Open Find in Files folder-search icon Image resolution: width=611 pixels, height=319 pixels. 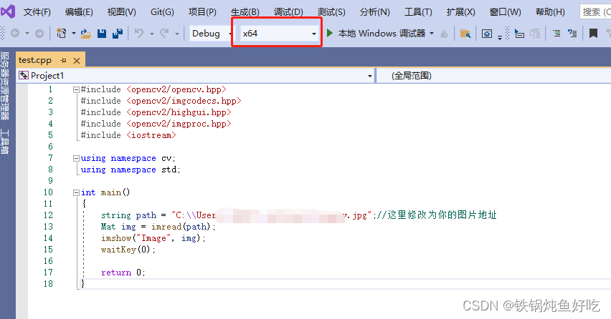tap(465, 34)
